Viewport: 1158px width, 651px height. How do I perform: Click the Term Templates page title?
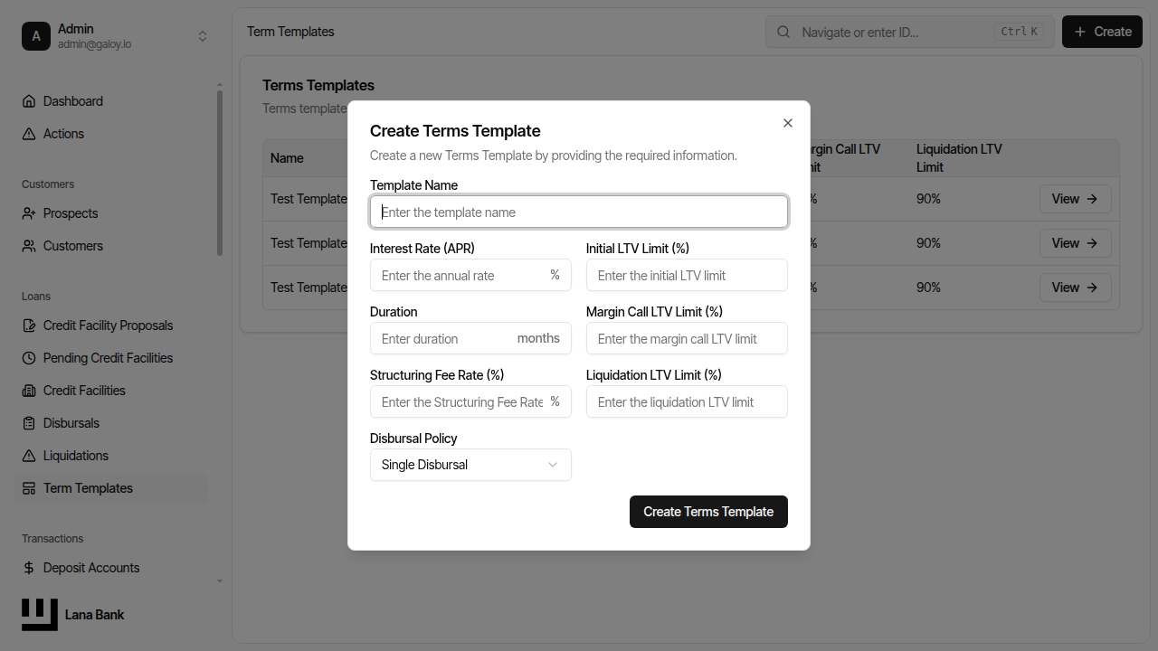point(290,32)
